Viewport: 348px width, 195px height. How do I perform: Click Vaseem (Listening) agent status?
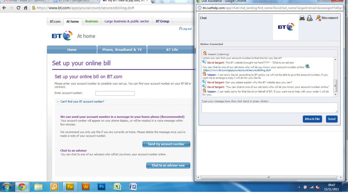point(218,54)
